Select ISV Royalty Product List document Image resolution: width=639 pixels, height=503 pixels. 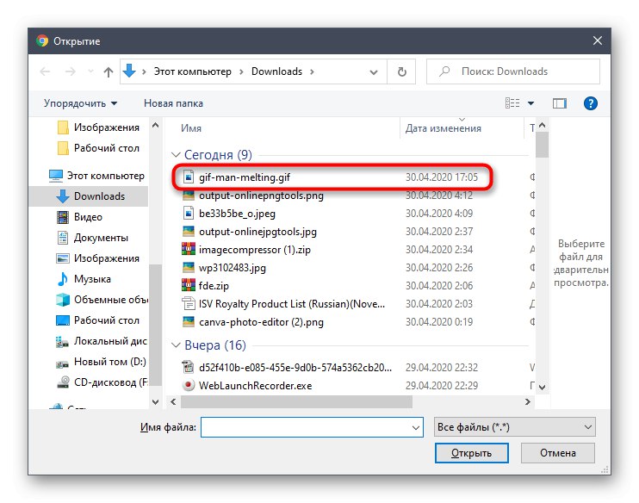pyautogui.click(x=292, y=304)
